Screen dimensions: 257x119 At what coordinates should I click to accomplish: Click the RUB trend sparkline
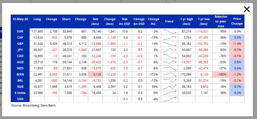170,87
